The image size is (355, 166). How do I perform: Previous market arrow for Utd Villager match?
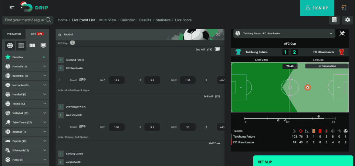pos(59,127)
